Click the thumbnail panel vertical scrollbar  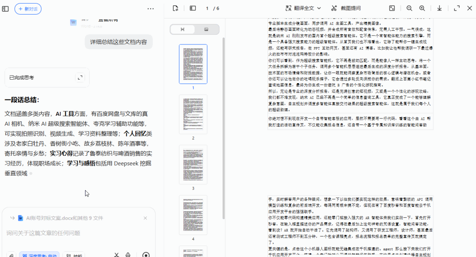coord(223,128)
